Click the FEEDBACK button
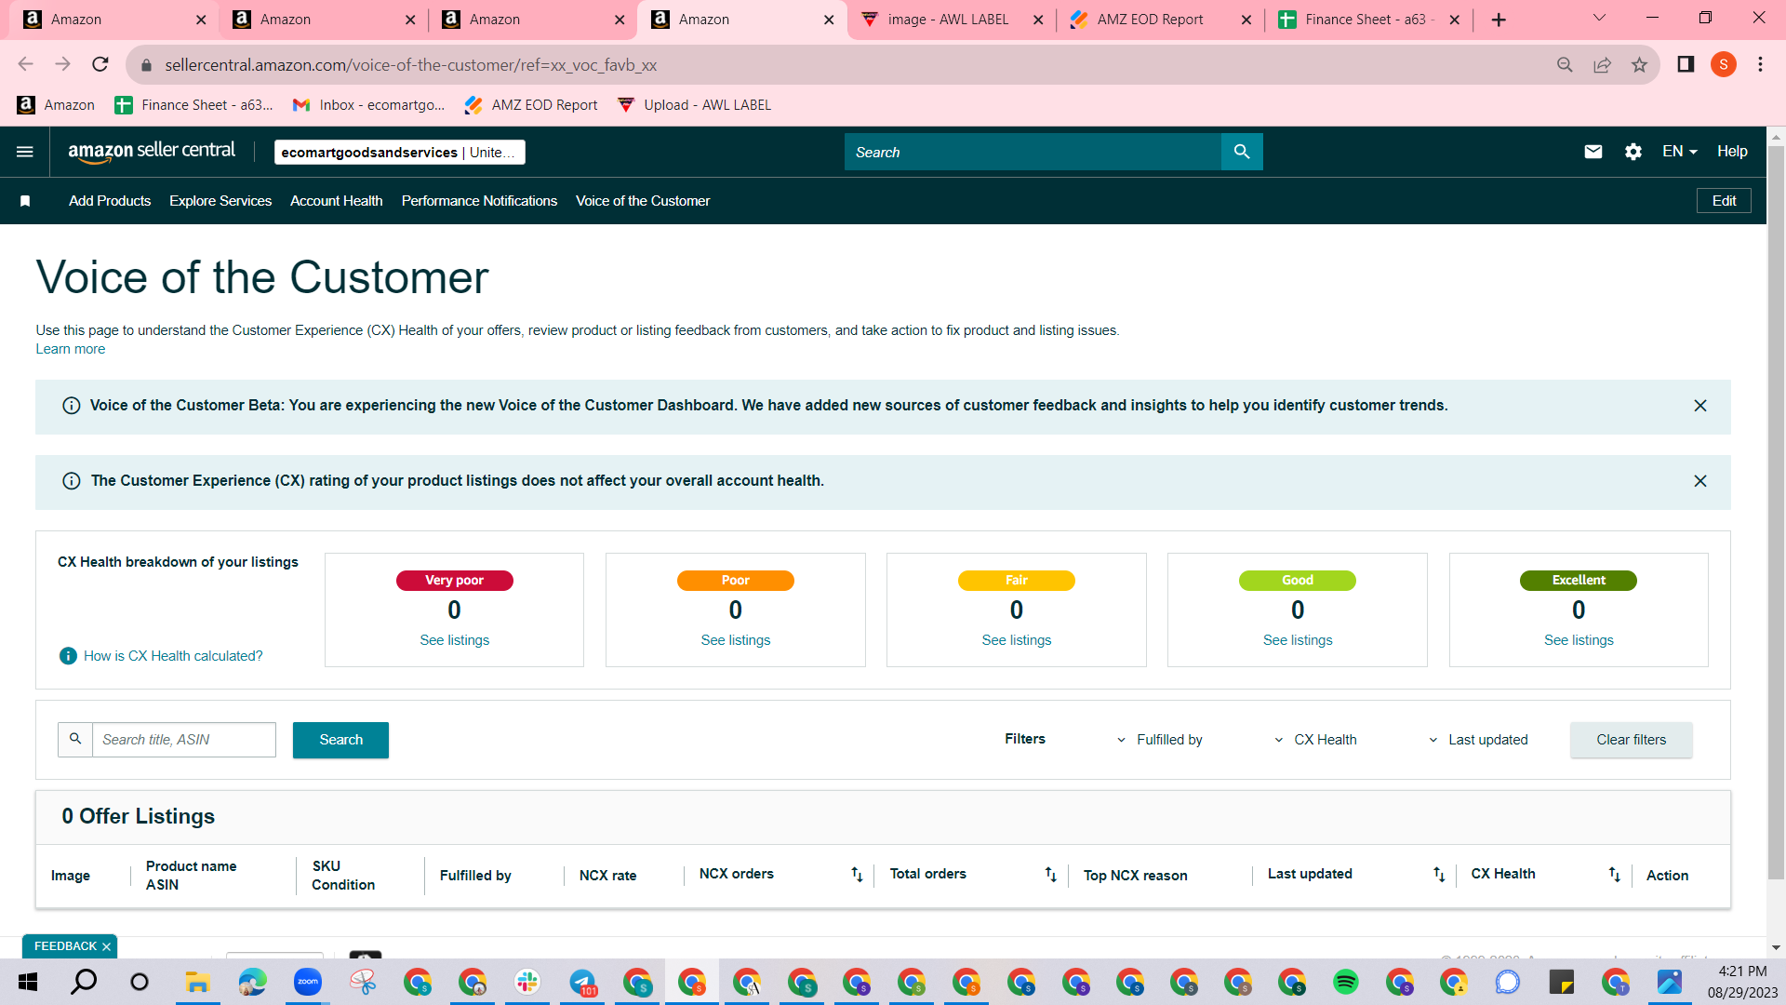This screenshot has width=1786, height=1005. tap(65, 946)
